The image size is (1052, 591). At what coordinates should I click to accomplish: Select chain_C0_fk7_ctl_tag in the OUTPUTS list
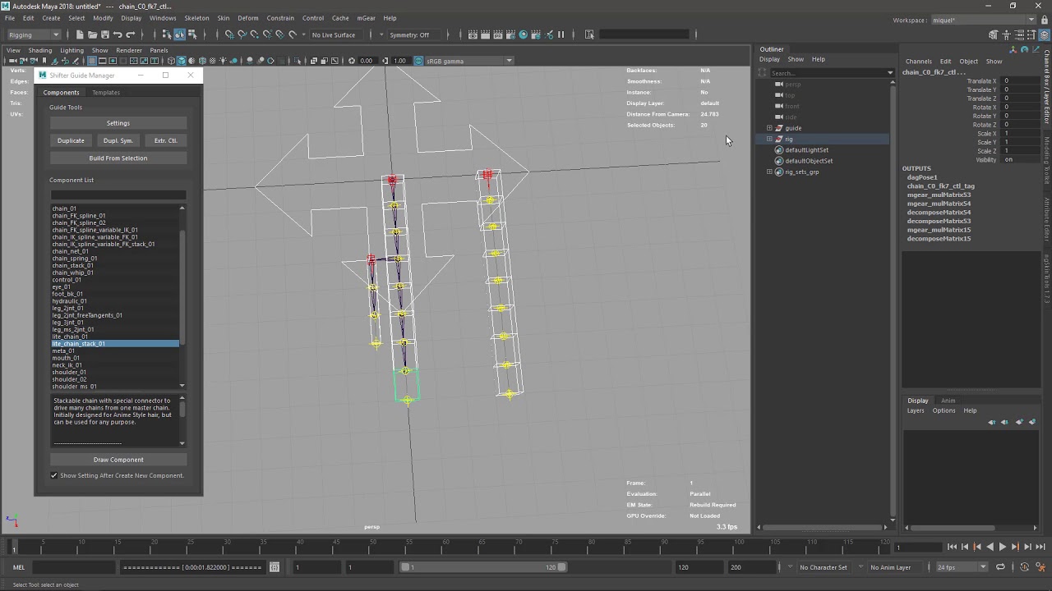coord(941,186)
